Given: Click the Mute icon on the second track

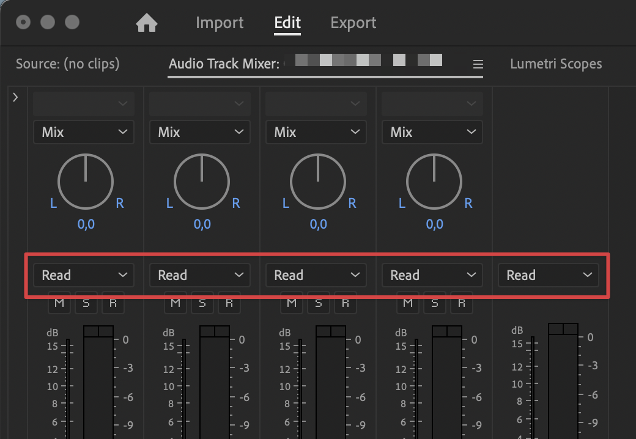Looking at the screenshot, I should (x=176, y=303).
